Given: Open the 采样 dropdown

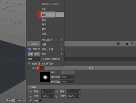Looking at the screenshot, I should coord(68,72).
